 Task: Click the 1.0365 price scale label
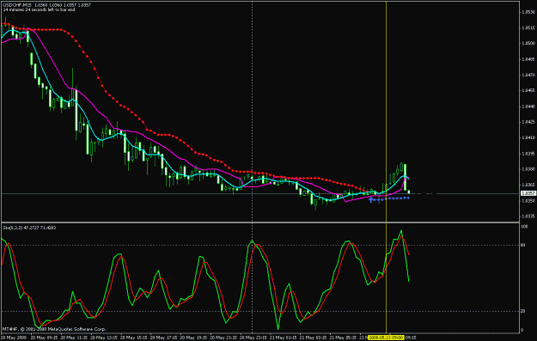[528, 185]
